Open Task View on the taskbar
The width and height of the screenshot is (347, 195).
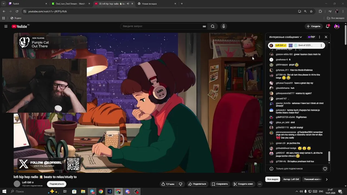(65, 191)
